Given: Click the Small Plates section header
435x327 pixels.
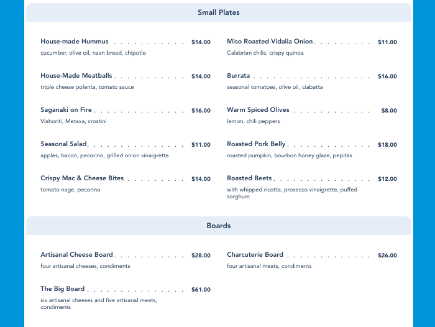Looking at the screenshot, I should [x=218, y=12].
